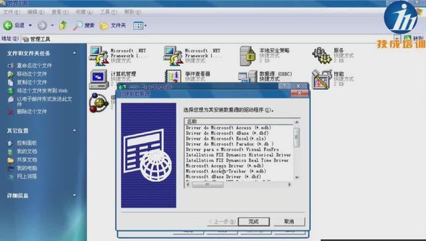The height and width of the screenshot is (241, 426).
Task: Select Microsoft Access Driver (*.mdb)
Action: 225,166
